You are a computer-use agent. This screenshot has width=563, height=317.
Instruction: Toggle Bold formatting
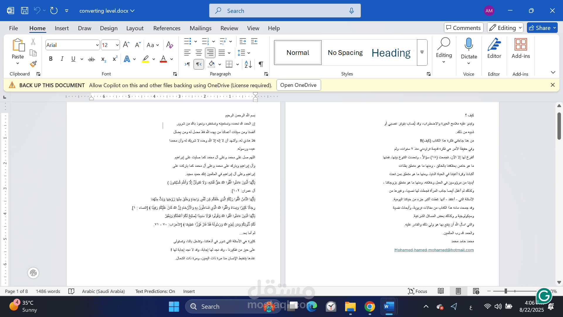[x=51, y=59]
